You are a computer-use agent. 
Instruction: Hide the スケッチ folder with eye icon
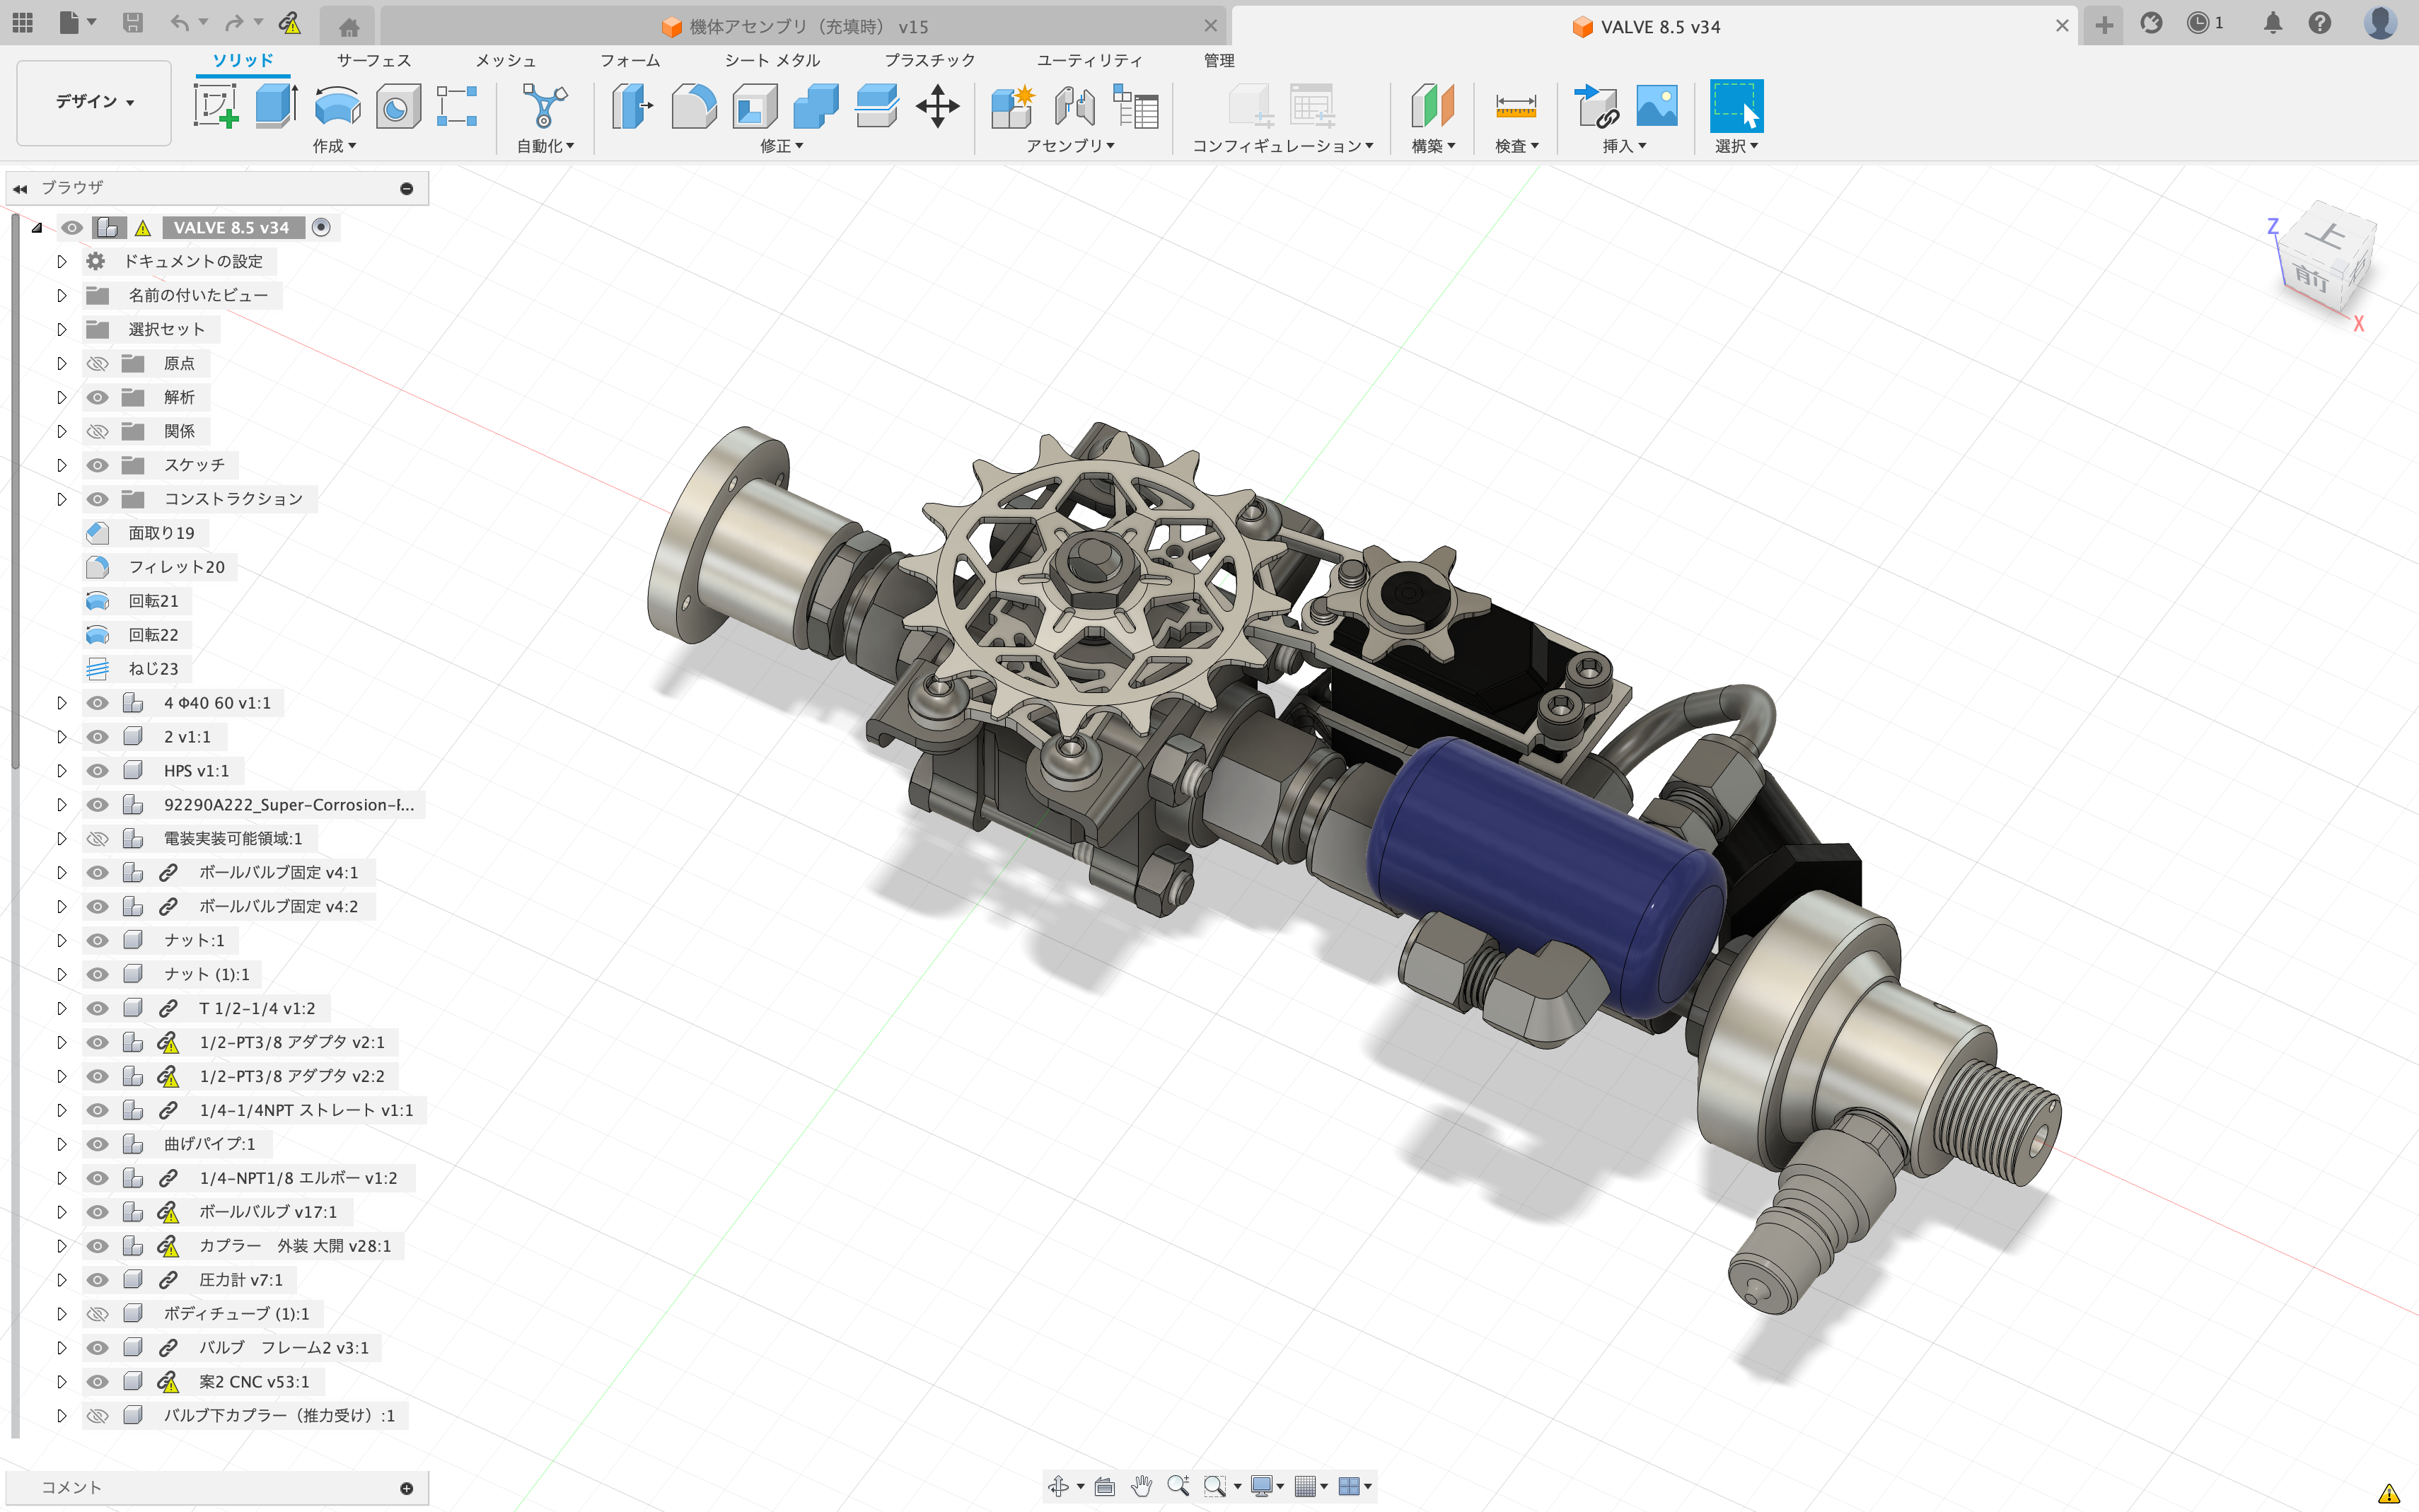pos(97,465)
